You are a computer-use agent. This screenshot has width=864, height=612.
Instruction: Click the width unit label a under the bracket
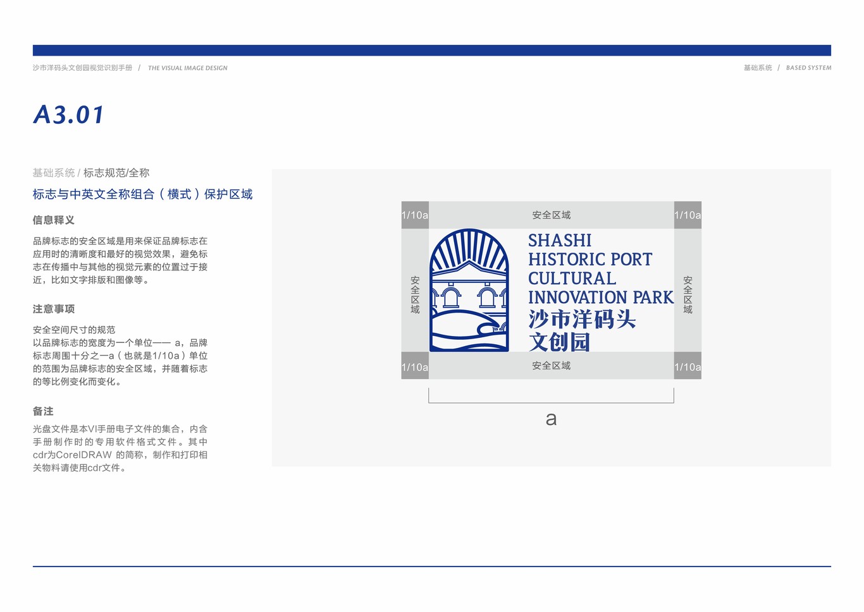(552, 419)
